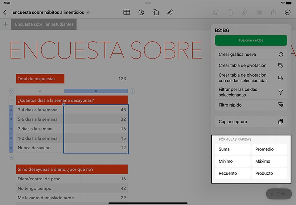Image resolution: width=296 pixels, height=205 pixels.
Task: Select column B header
Action: [96, 91]
